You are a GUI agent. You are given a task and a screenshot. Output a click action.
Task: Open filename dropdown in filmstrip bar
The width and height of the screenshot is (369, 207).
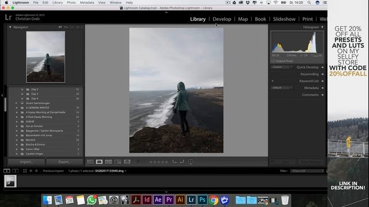(126, 171)
